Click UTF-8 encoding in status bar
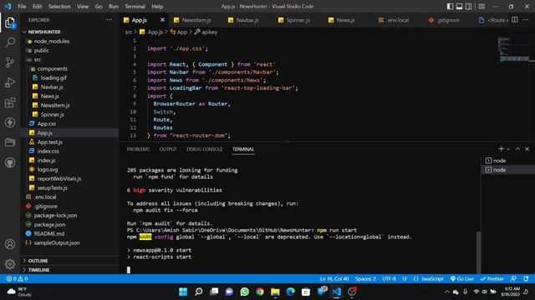Image resolution: width=535 pixels, height=300 pixels. click(389, 278)
